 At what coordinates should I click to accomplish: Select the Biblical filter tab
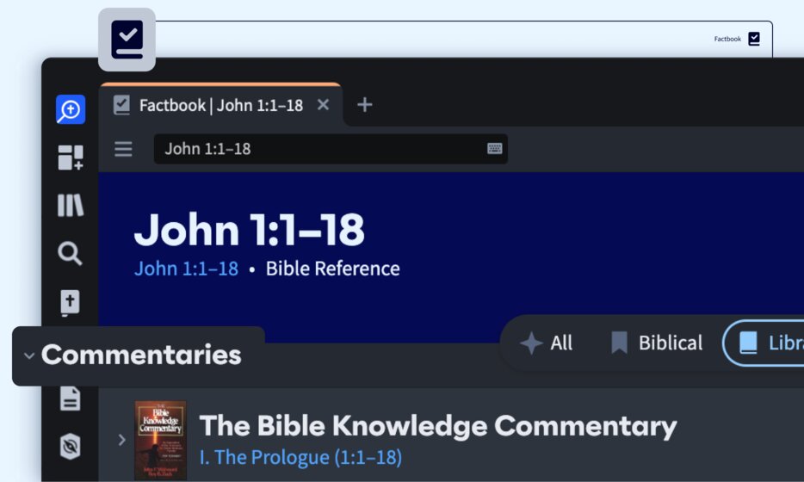point(657,343)
